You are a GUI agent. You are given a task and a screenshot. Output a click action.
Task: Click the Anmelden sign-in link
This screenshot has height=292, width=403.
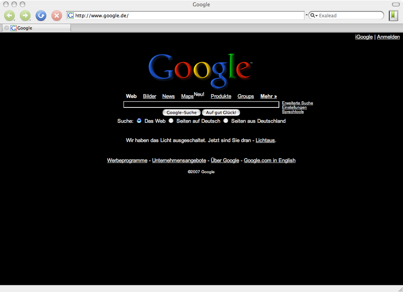tap(388, 37)
